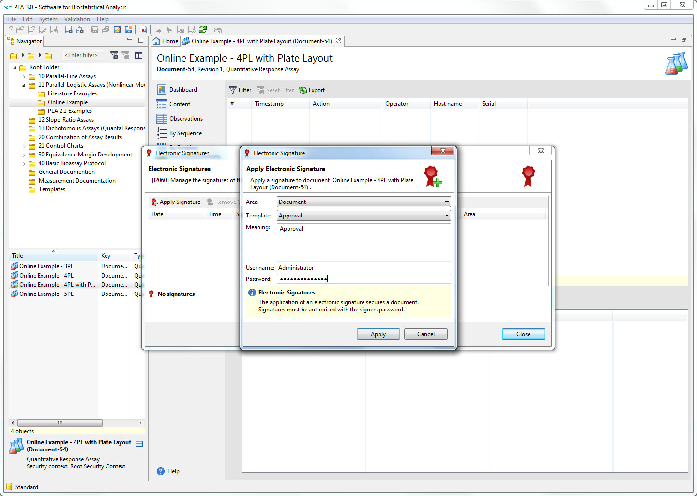Click the save all toolbar icon

[x=106, y=30]
